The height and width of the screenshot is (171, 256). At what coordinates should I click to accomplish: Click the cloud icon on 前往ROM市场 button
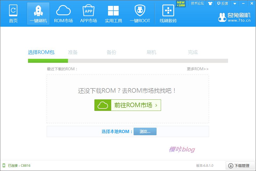pyautogui.click(x=103, y=105)
